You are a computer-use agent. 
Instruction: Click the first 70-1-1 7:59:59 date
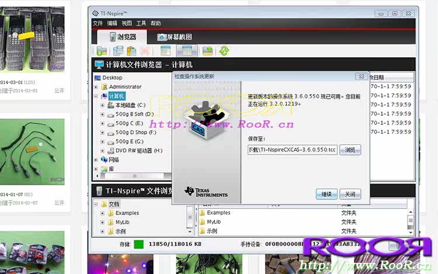pos(391,86)
